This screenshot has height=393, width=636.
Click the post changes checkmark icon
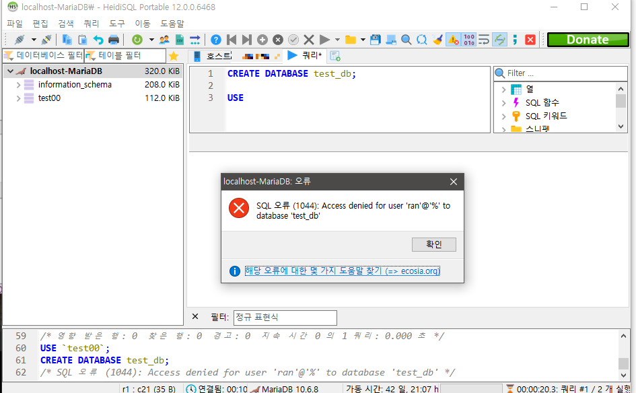(x=293, y=40)
